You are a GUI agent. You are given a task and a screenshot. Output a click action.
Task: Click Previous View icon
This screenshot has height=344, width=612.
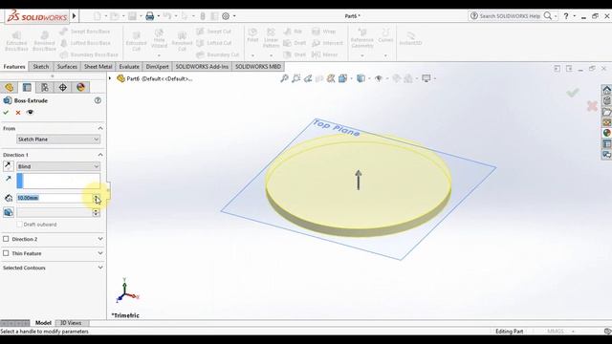pyautogui.click(x=308, y=78)
